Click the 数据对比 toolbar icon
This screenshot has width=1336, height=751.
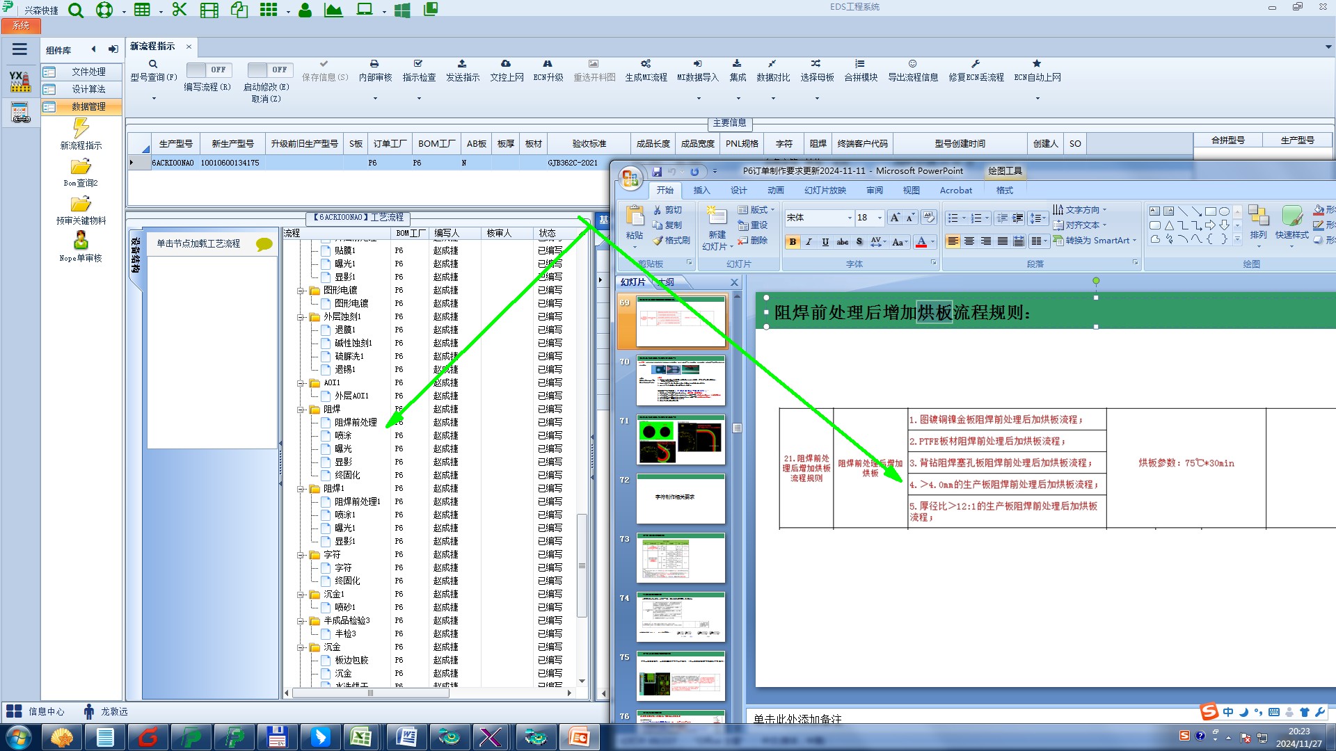coord(772,64)
